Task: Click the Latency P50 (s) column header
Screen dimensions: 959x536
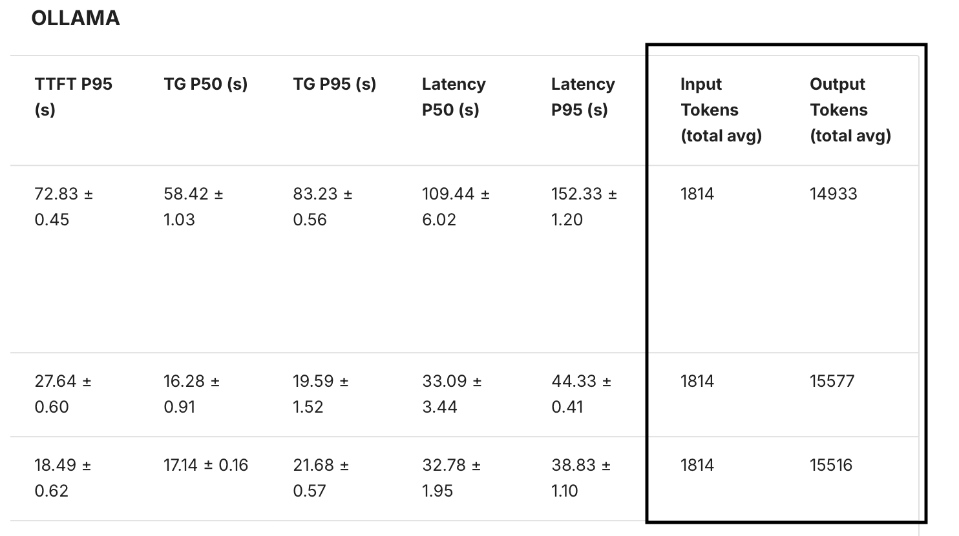Action: (454, 97)
